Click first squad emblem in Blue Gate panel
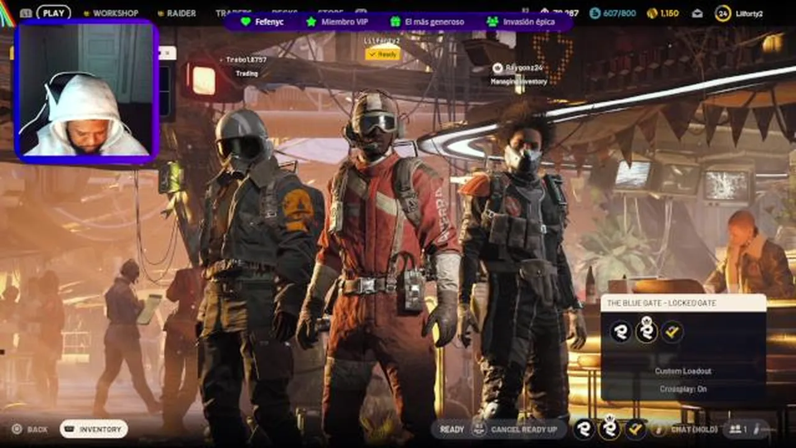Image resolution: width=796 pixels, height=448 pixels. click(621, 332)
